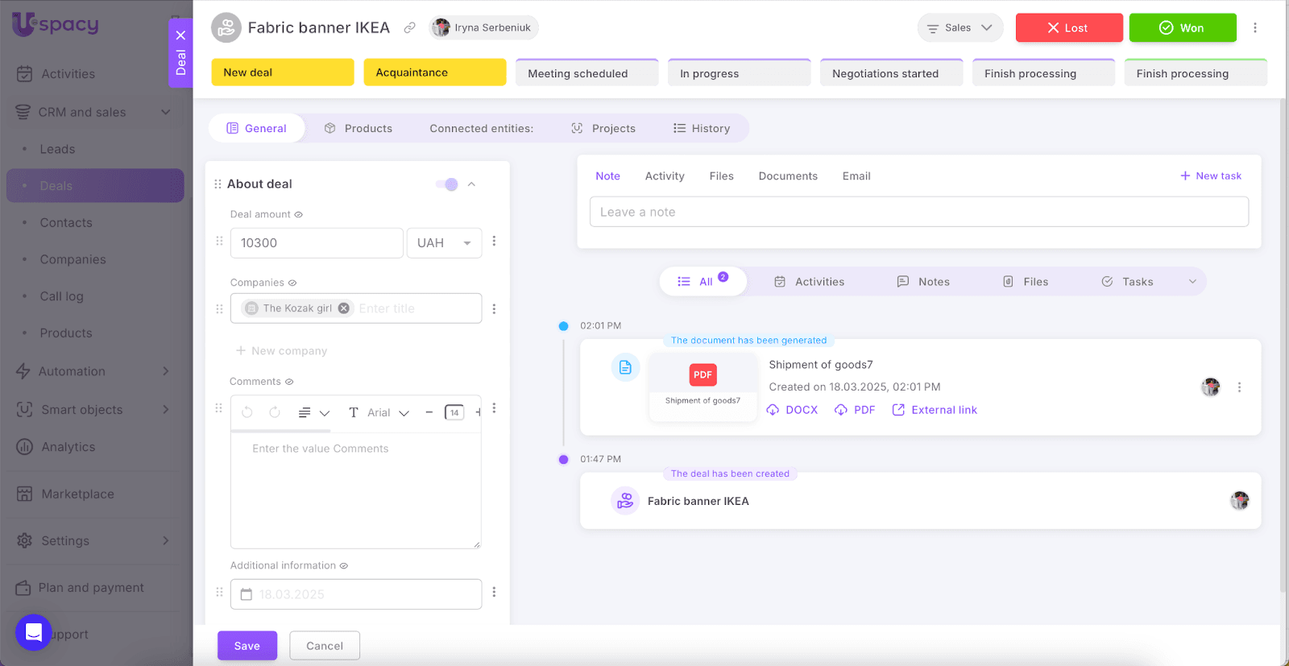
Task: Open the three-dot menu next to Deal amount
Action: [x=494, y=242]
